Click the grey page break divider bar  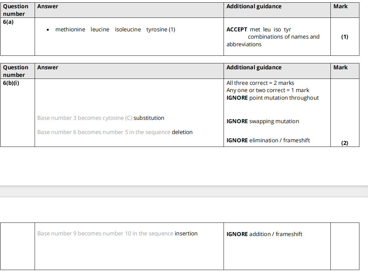tap(184, 191)
